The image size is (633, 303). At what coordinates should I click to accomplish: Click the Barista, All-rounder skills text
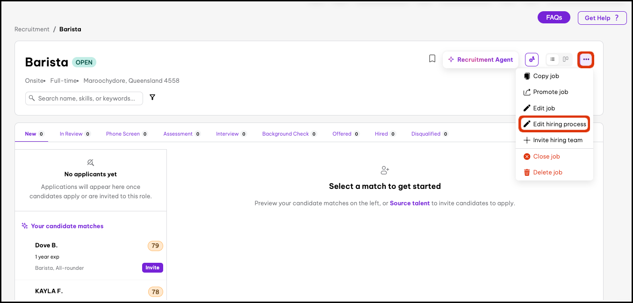tap(59, 268)
